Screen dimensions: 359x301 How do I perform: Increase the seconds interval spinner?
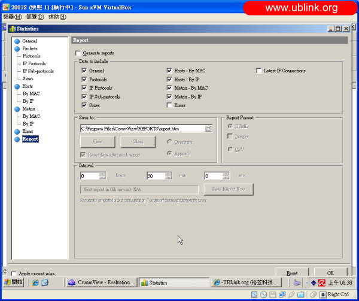point(225,174)
